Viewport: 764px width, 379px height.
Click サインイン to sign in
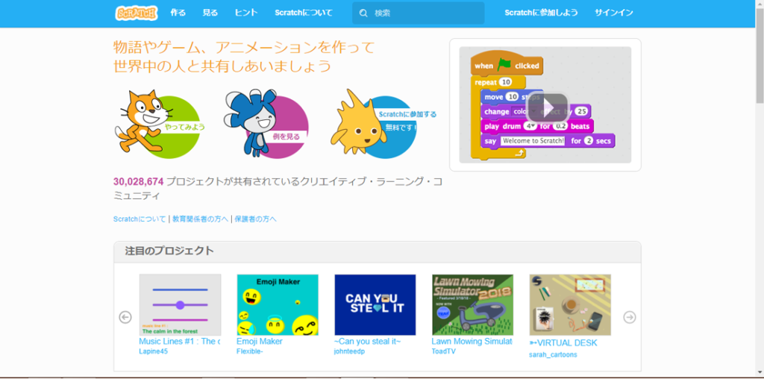[613, 13]
